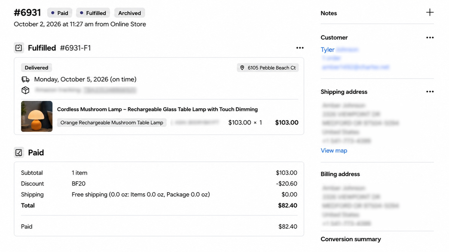The height and width of the screenshot is (252, 449).
Task: Click the Conversion summary heading
Action: pyautogui.click(x=351, y=239)
